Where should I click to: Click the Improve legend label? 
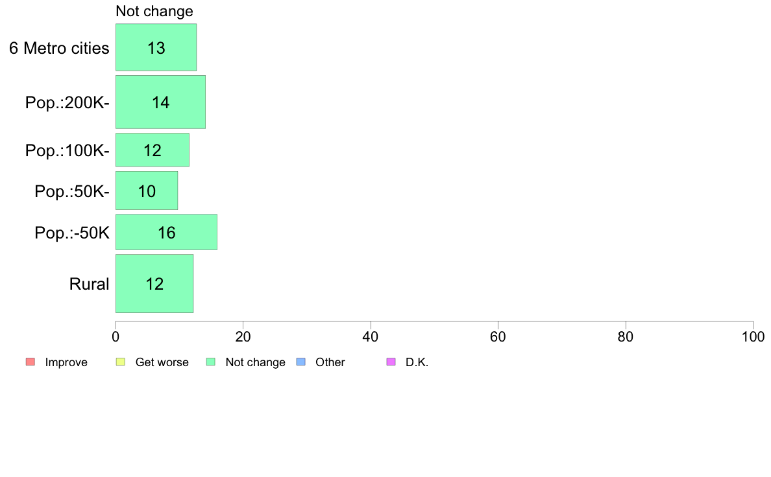point(66,362)
